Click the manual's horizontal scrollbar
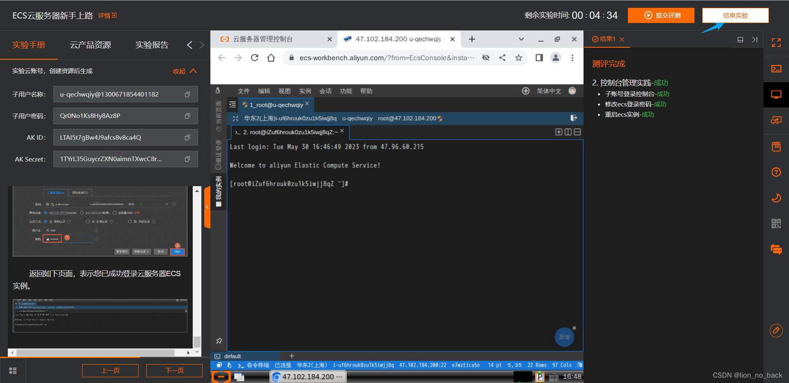789x383 pixels. [96, 353]
